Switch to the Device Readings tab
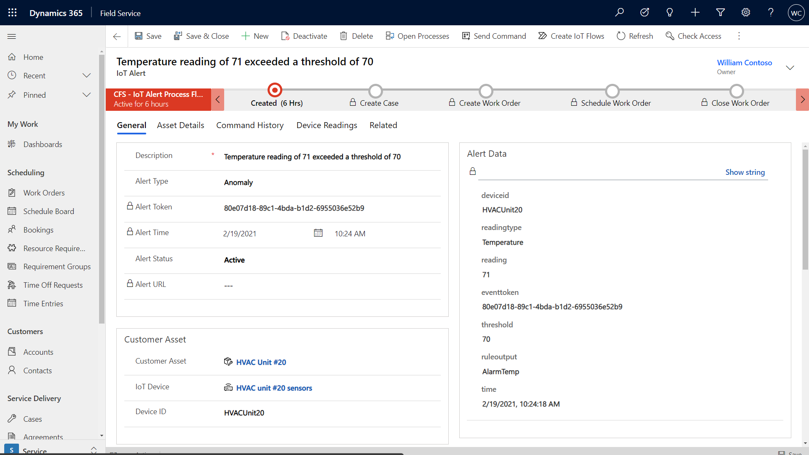 pyautogui.click(x=326, y=125)
